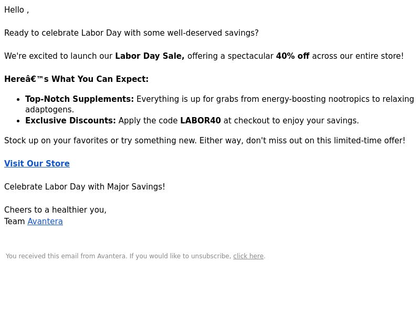Click the 'Stock up on your favorites' sentence
The width and height of the screenshot is (420, 315).
point(205,141)
